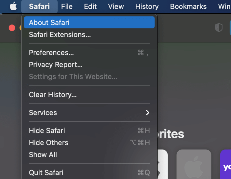231x179 pixels.
Task: Open the Bookmarks menu
Action: click(188, 6)
